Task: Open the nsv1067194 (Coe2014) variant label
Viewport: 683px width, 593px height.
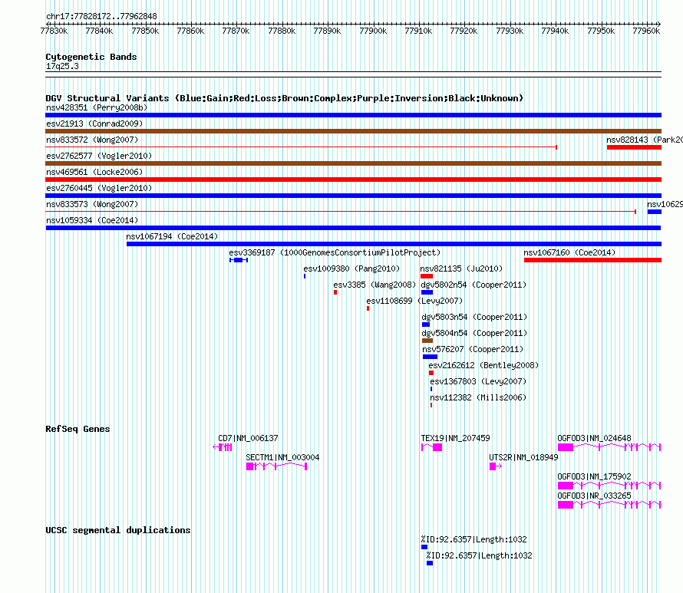Action: (172, 236)
